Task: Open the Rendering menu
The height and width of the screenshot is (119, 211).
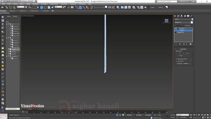Action: click(64, 4)
